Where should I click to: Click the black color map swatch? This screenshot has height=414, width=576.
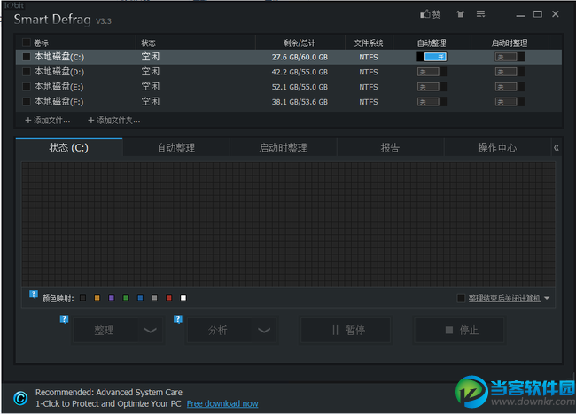click(x=82, y=298)
